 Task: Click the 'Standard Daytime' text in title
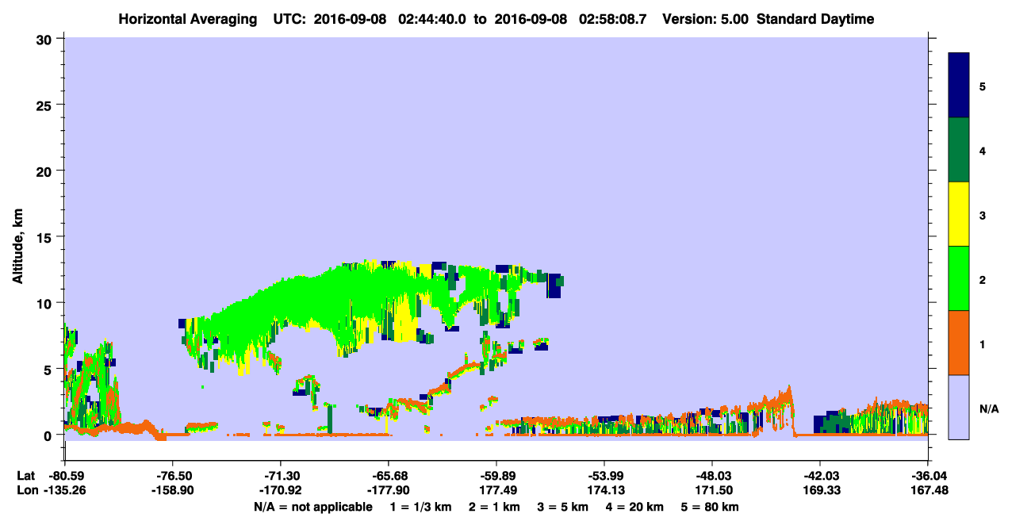pos(815,19)
